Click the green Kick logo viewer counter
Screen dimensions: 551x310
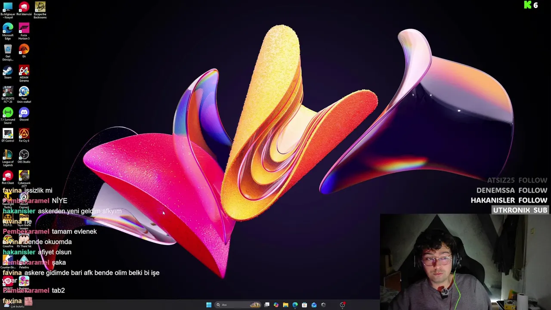[x=531, y=5]
